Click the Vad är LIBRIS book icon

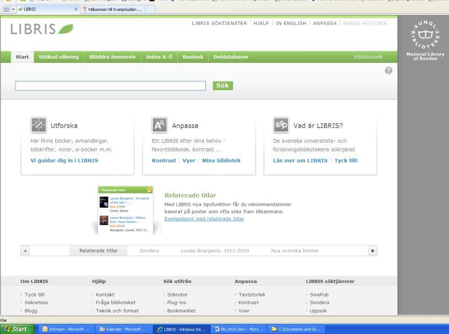point(281,125)
